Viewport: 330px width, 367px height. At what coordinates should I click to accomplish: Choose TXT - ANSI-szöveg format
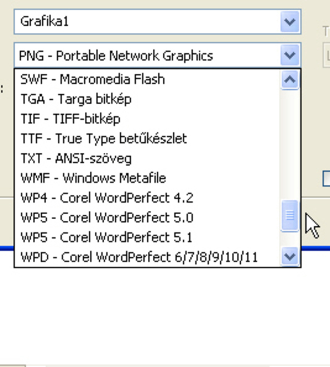[x=147, y=159]
